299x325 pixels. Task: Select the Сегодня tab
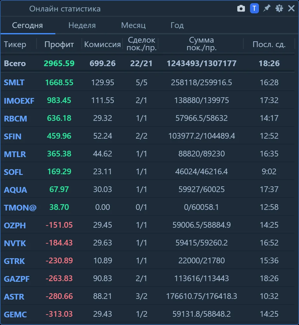point(27,25)
